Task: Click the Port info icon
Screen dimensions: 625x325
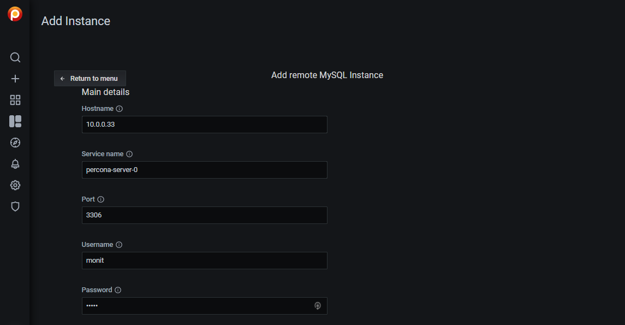Action: (x=101, y=199)
